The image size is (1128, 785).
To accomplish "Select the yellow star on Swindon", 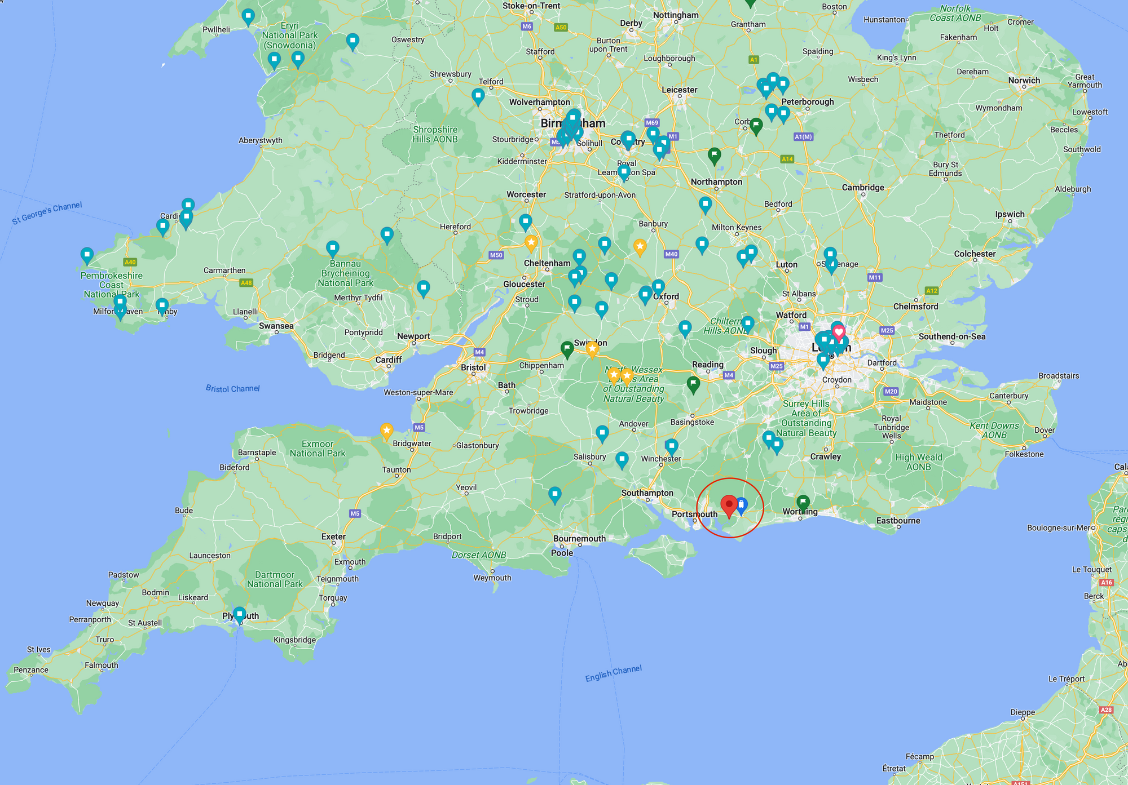I will click(x=592, y=349).
